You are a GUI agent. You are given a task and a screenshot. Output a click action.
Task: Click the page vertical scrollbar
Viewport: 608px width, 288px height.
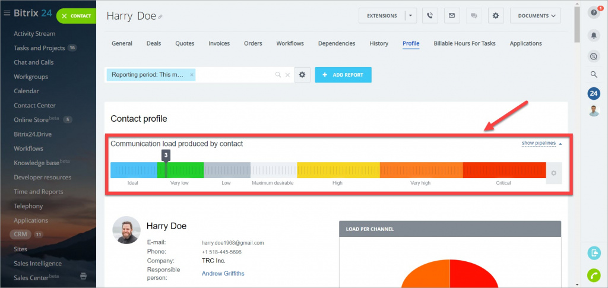point(577,25)
